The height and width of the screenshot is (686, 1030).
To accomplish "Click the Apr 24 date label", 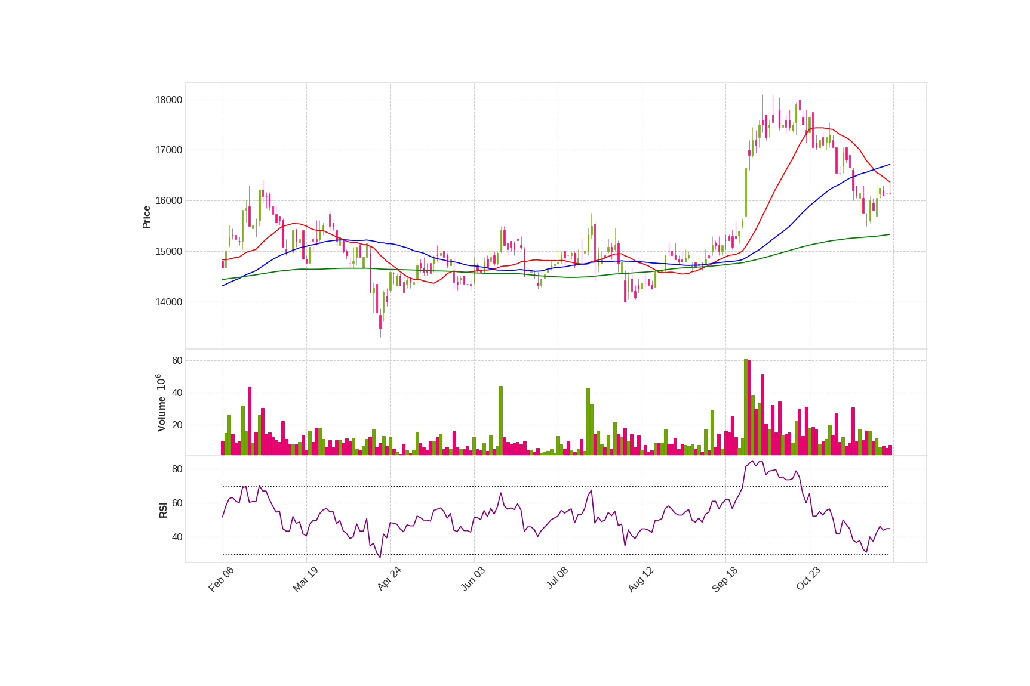I will point(389,579).
